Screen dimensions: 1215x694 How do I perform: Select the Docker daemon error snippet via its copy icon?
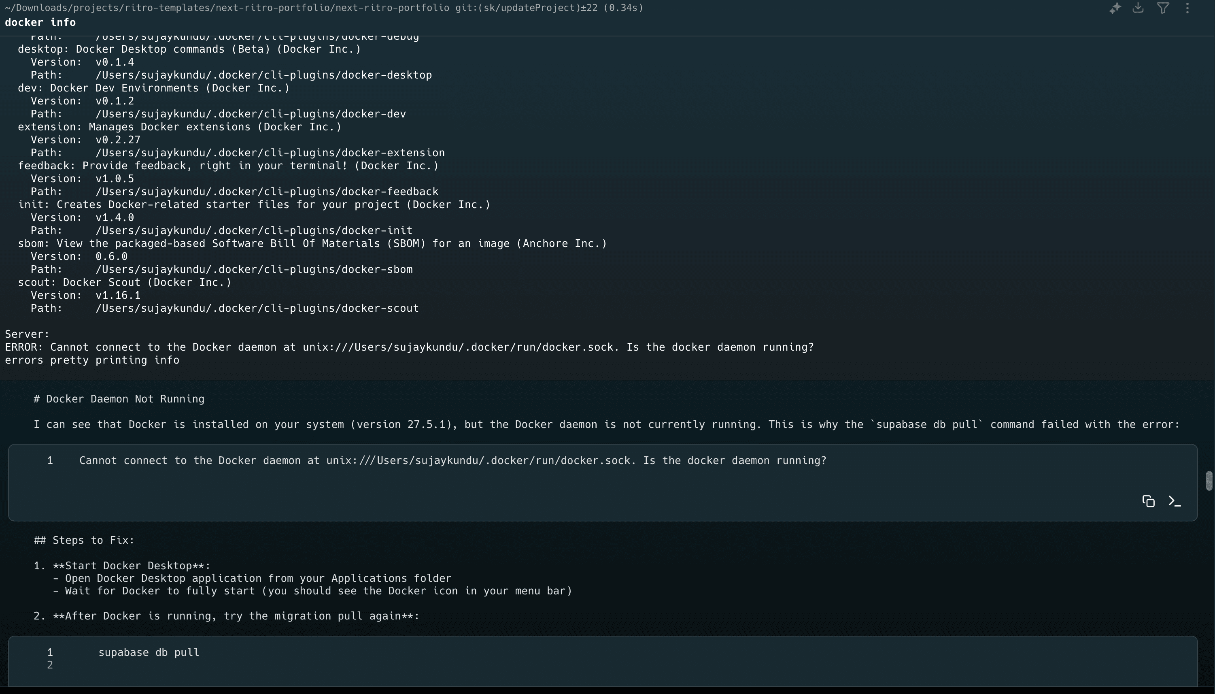(1148, 501)
